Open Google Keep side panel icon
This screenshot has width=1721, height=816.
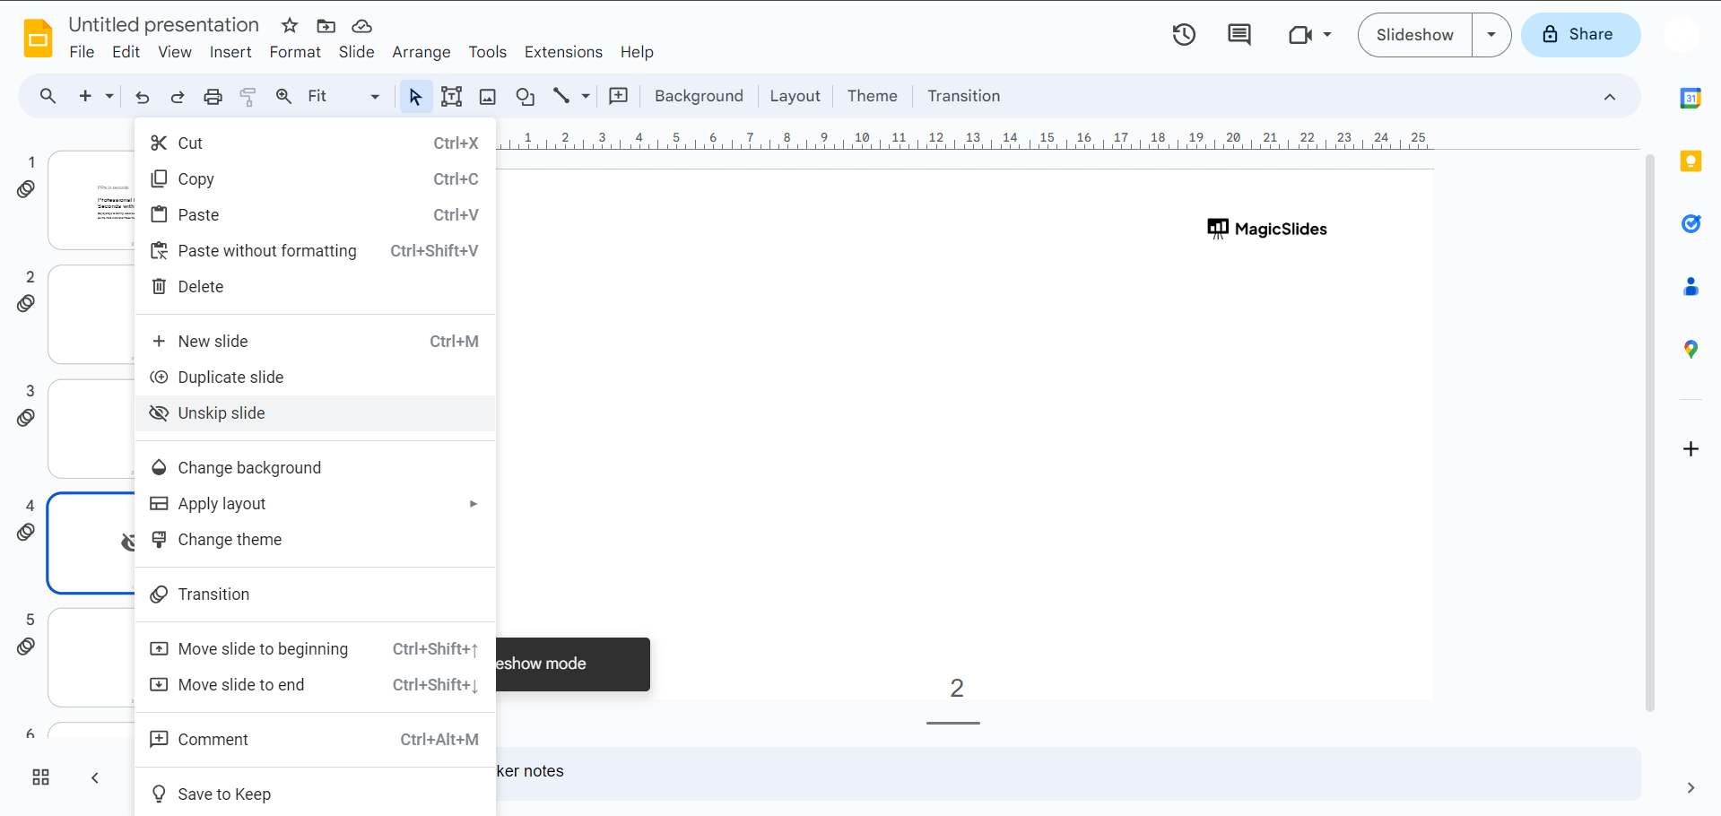click(x=1691, y=161)
